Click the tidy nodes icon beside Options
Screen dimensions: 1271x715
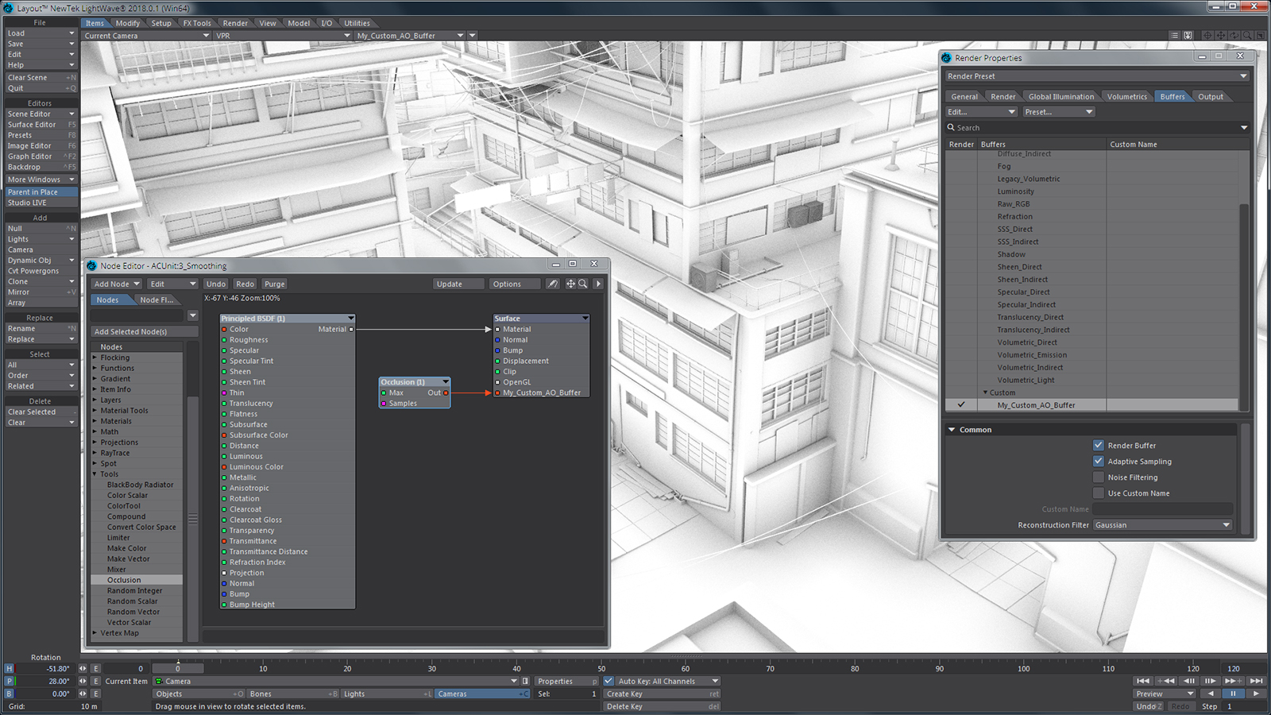pyautogui.click(x=553, y=284)
